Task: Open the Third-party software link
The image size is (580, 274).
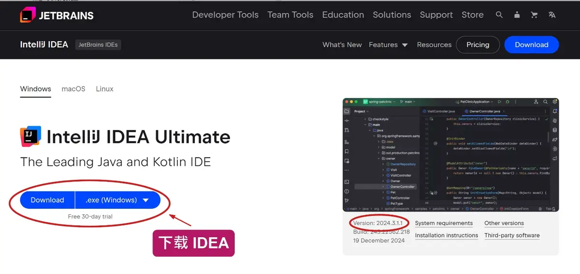Action: [x=512, y=235]
